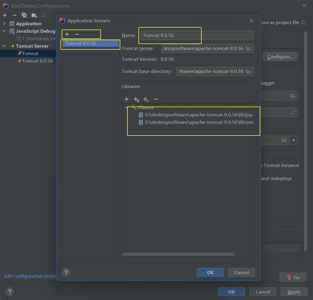The image size is (313, 300).
Task: Close the Application Servers dialog
Action: click(252, 21)
